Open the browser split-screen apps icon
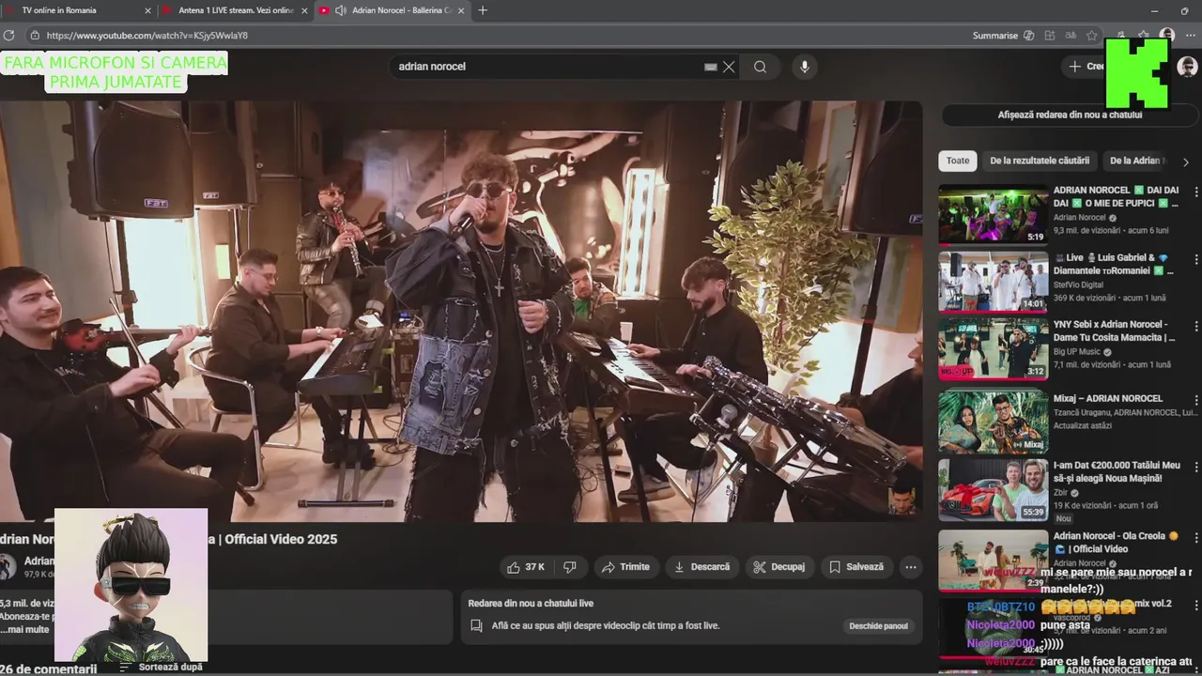1202x676 pixels. point(1049,36)
